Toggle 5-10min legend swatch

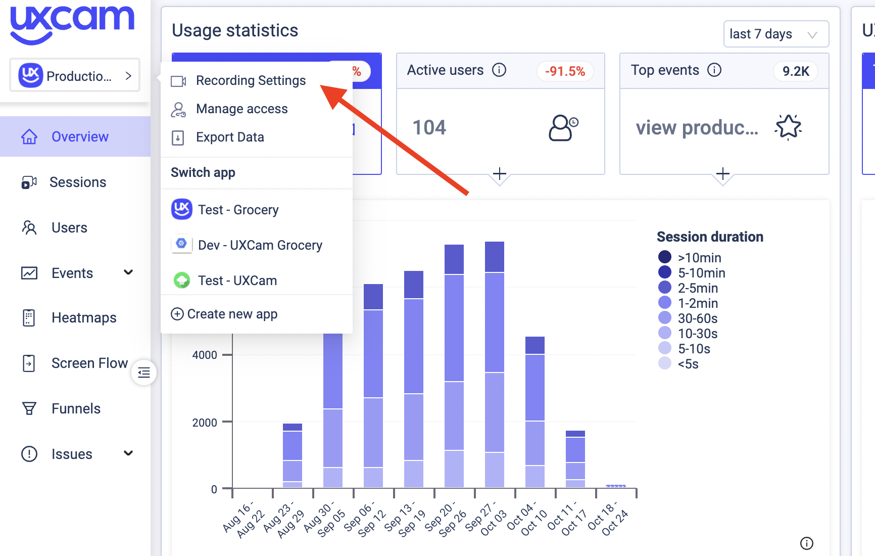[665, 272]
